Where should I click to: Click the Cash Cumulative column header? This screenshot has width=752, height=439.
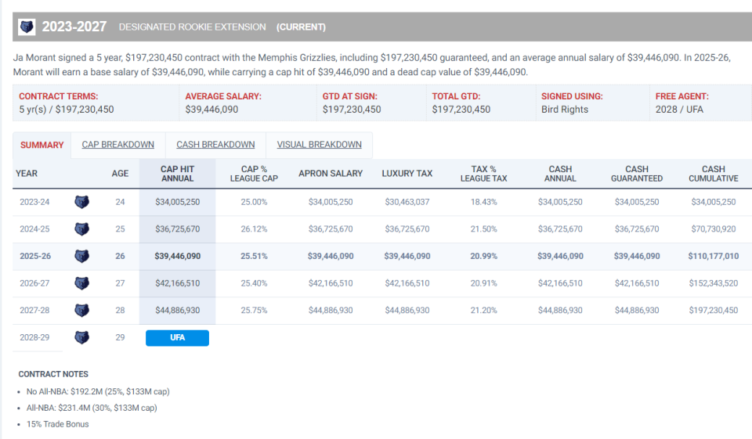point(713,174)
